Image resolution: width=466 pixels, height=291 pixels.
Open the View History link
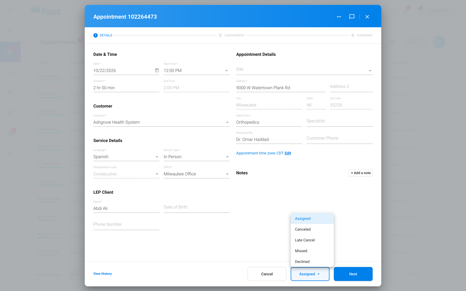point(102,274)
